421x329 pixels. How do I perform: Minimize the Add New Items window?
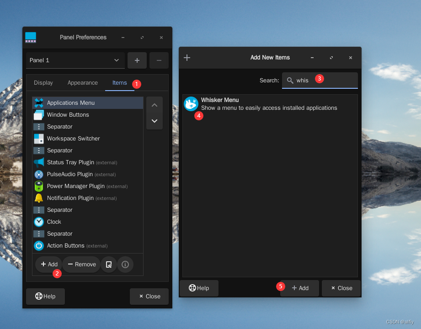pos(312,58)
